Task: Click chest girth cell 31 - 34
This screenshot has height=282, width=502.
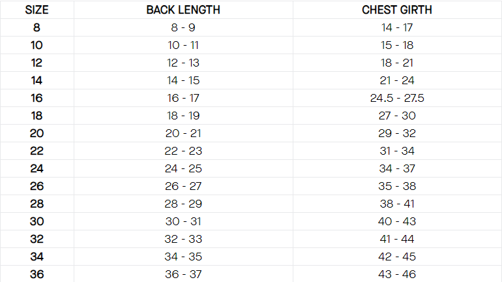Action: [x=397, y=151]
